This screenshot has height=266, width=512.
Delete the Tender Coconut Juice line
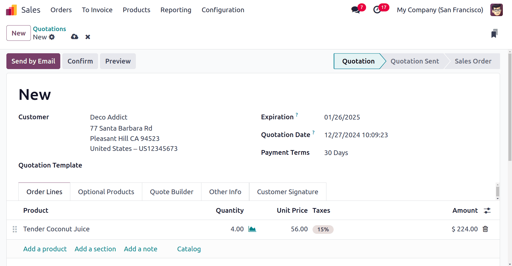[485, 229]
